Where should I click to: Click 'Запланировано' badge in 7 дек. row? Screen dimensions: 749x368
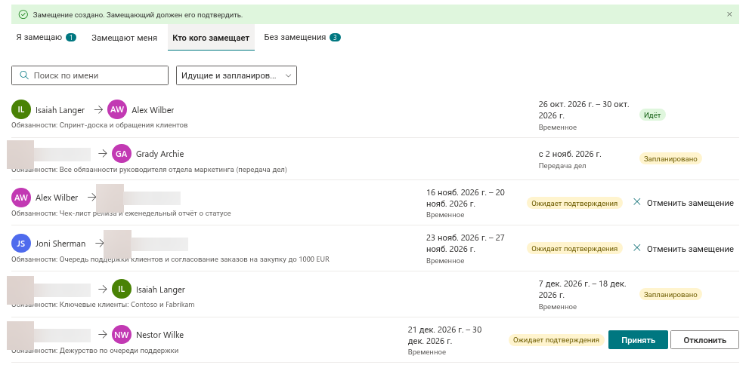point(670,295)
